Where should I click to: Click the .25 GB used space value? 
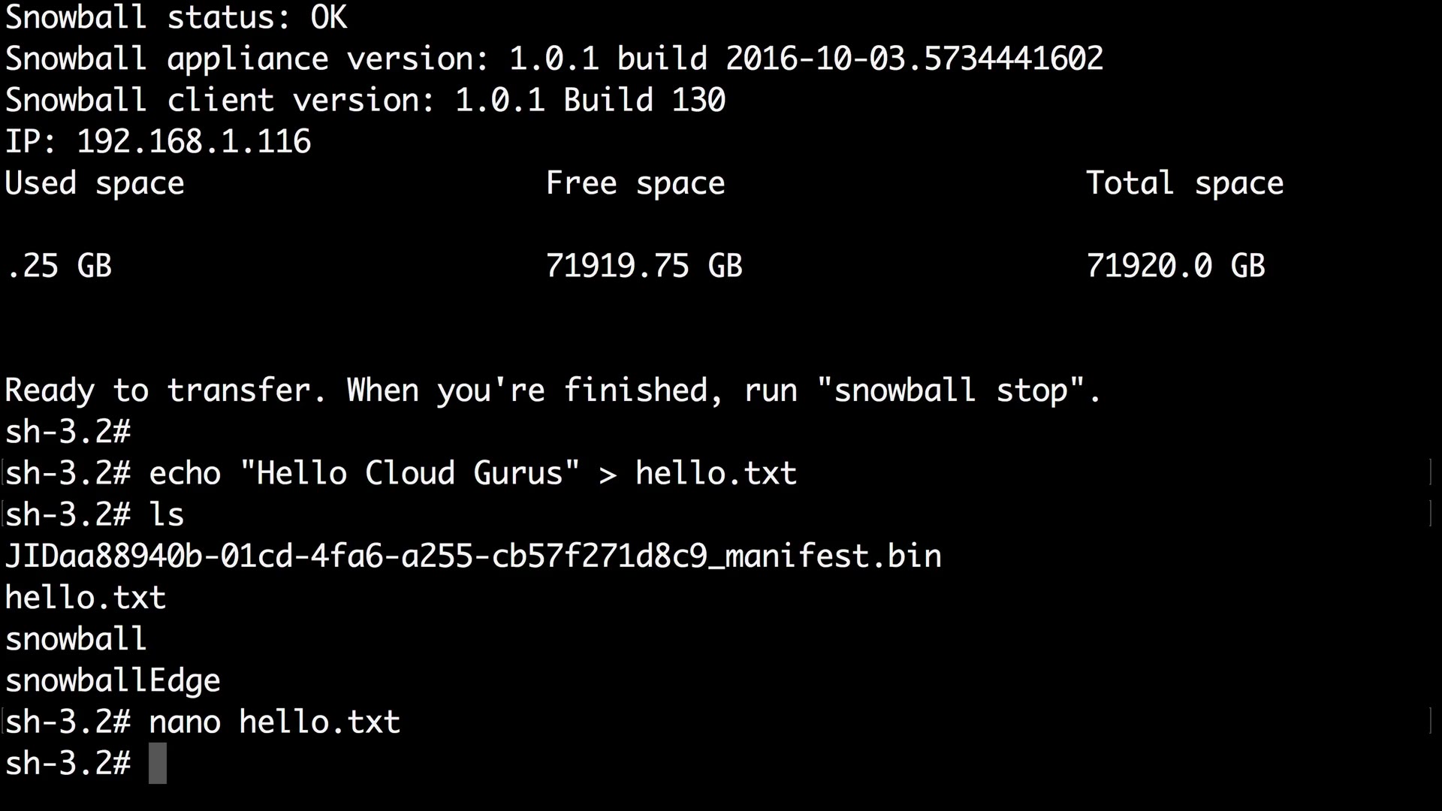pyautogui.click(x=59, y=266)
